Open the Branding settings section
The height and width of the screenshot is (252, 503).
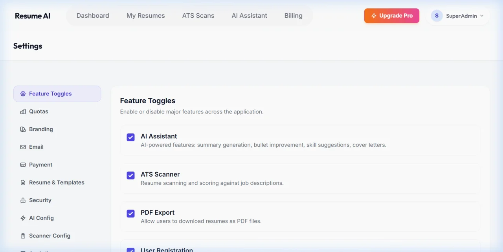[57, 129]
